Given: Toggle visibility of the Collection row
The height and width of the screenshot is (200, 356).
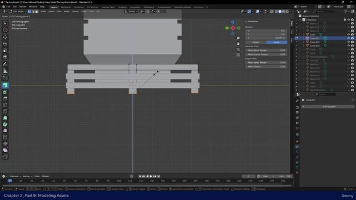Looking at the screenshot, I should click(349, 20).
